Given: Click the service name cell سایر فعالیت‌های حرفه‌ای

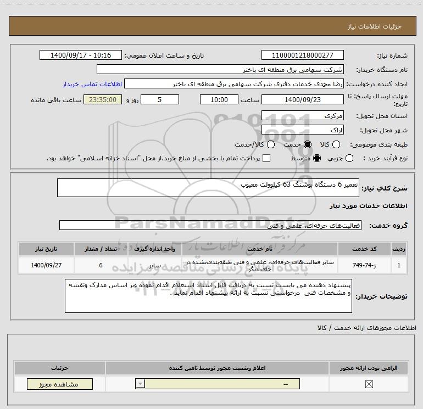Looking at the screenshot, I should point(260,265).
